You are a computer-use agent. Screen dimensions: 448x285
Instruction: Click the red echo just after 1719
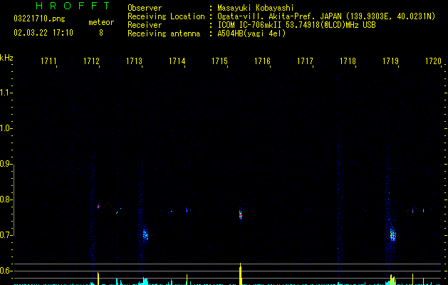412,211
